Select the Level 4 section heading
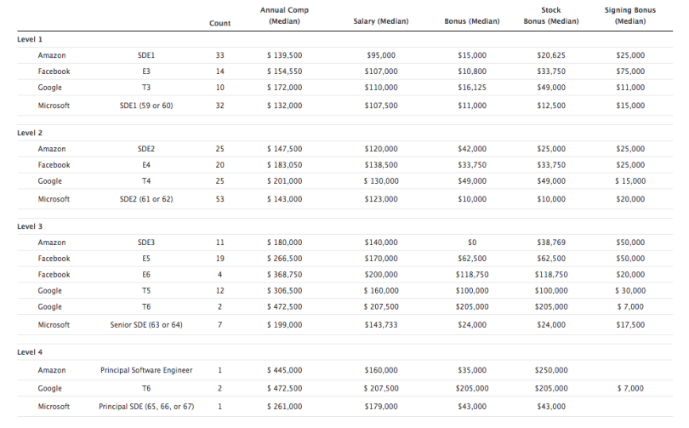 point(30,353)
